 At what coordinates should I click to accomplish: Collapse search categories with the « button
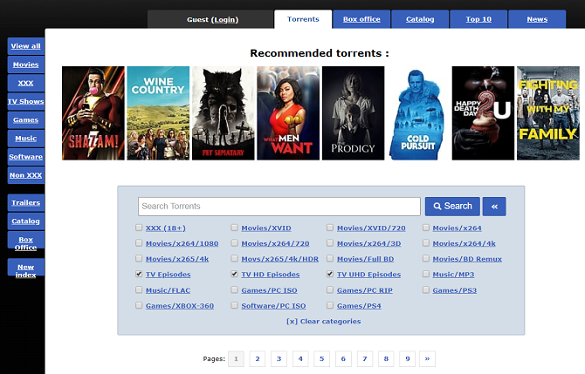[x=494, y=207]
